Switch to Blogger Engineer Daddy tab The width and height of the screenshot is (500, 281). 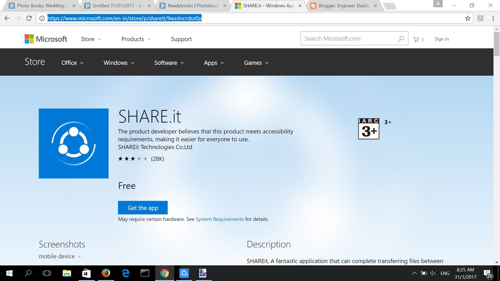click(x=344, y=6)
